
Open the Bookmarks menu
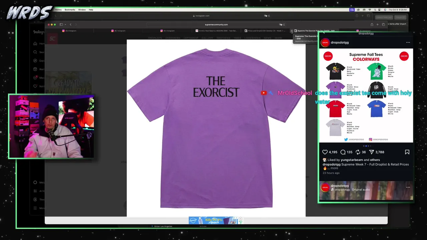pyautogui.click(x=70, y=10)
